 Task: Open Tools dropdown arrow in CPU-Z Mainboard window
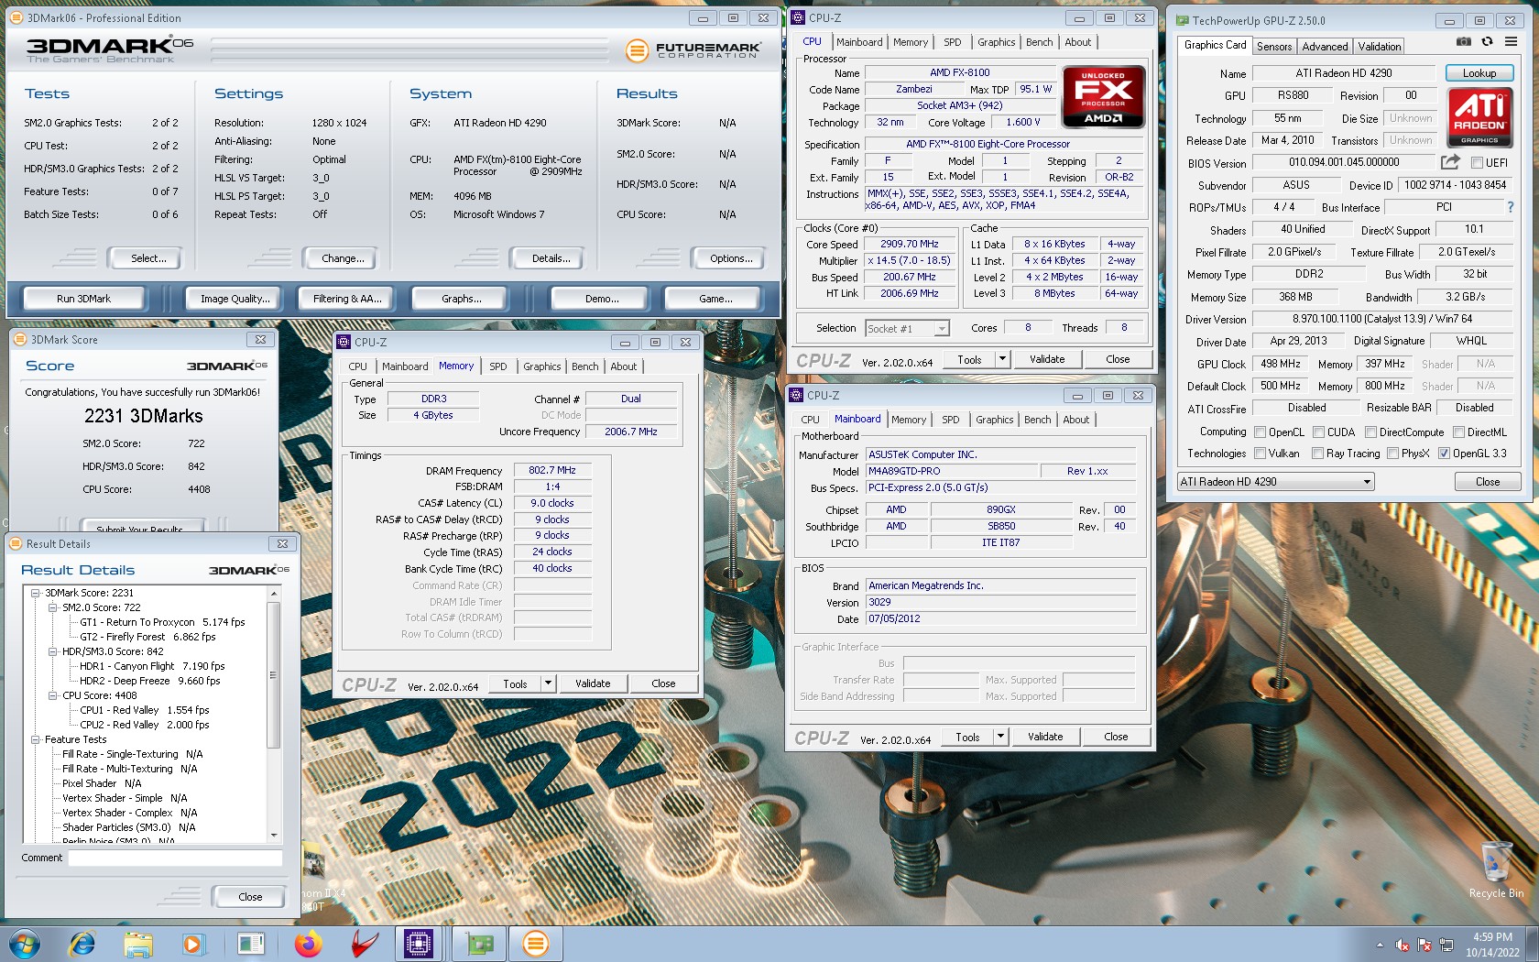(x=1000, y=737)
